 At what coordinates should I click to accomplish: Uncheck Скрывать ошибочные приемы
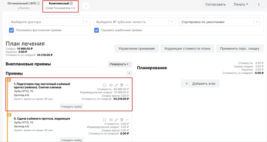tap(97, 30)
